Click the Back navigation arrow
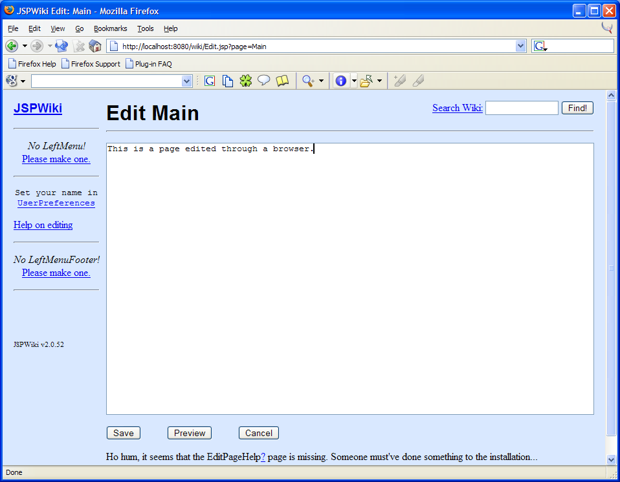620x482 pixels. (x=12, y=46)
